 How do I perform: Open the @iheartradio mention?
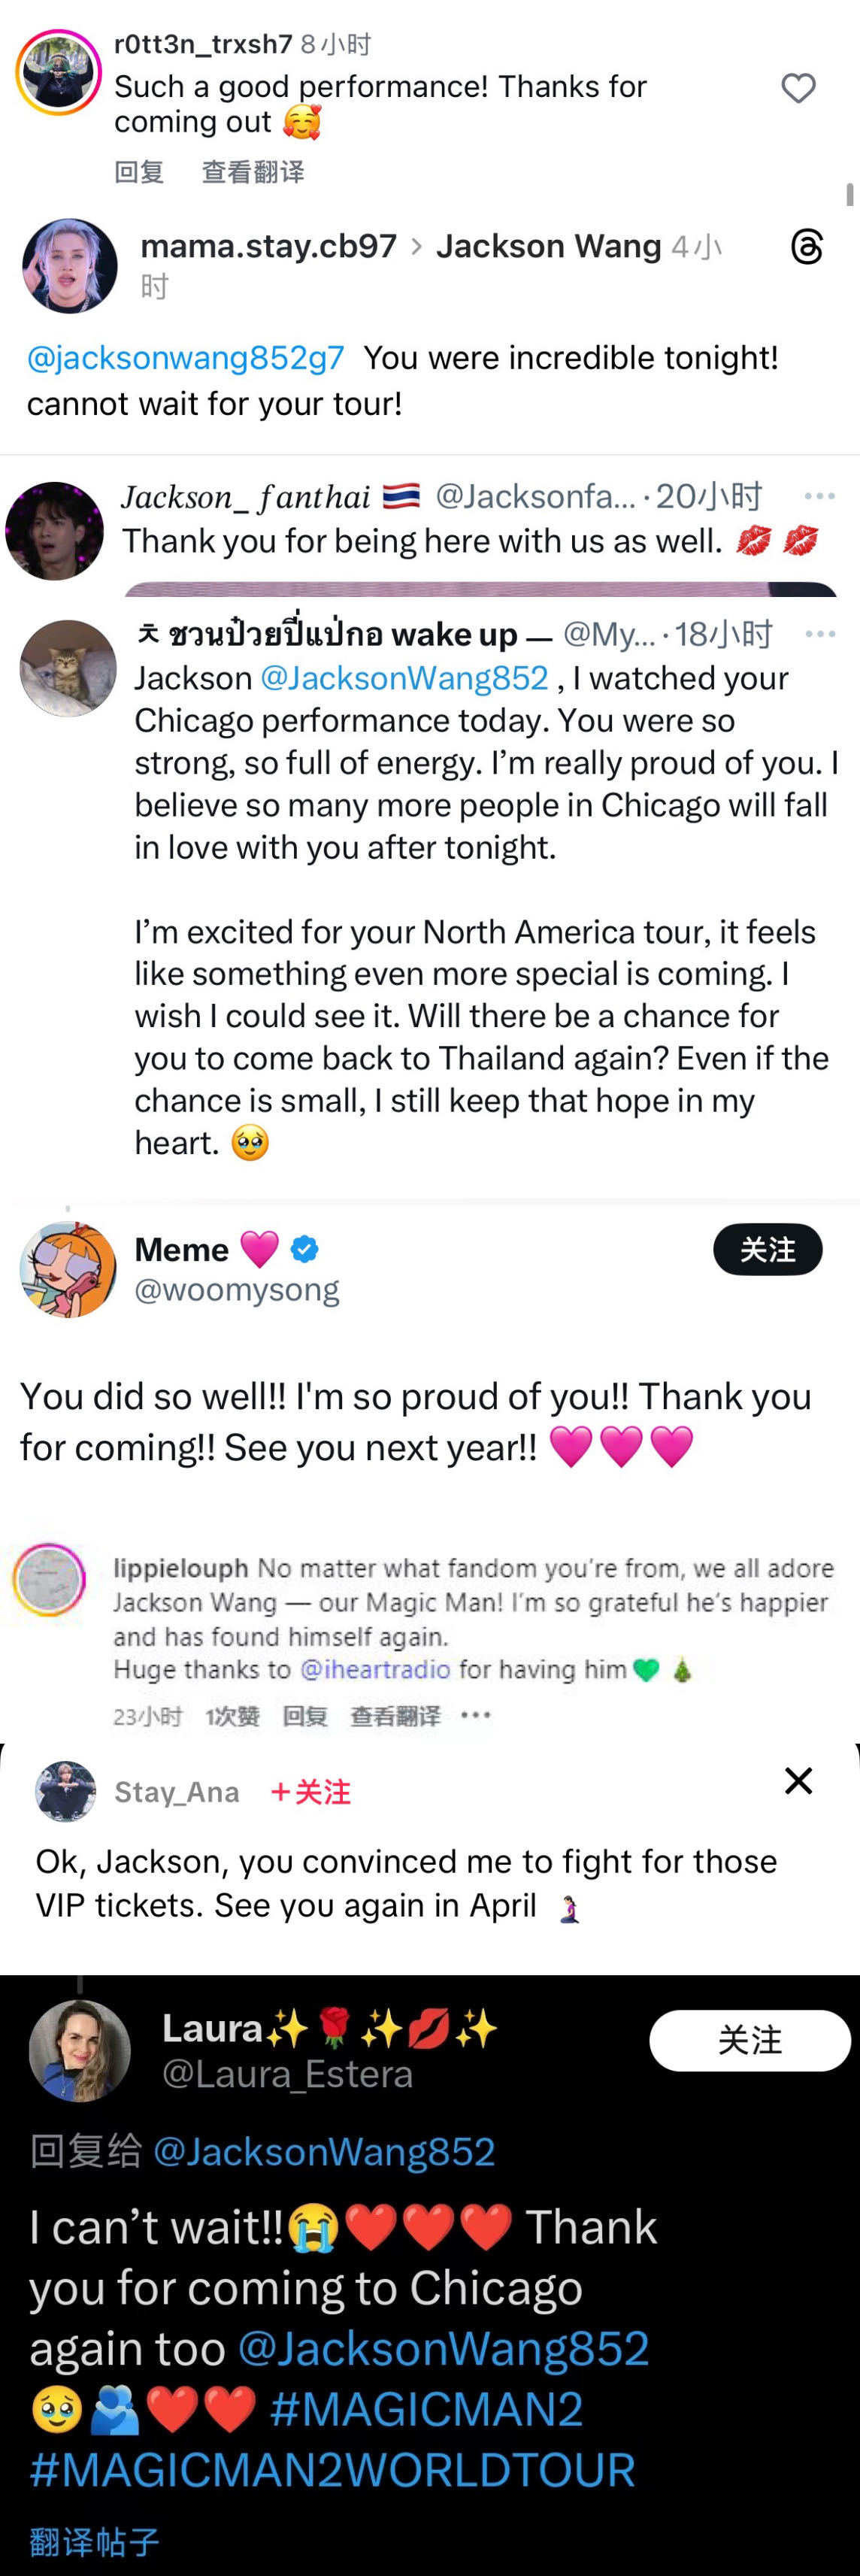tap(375, 1669)
